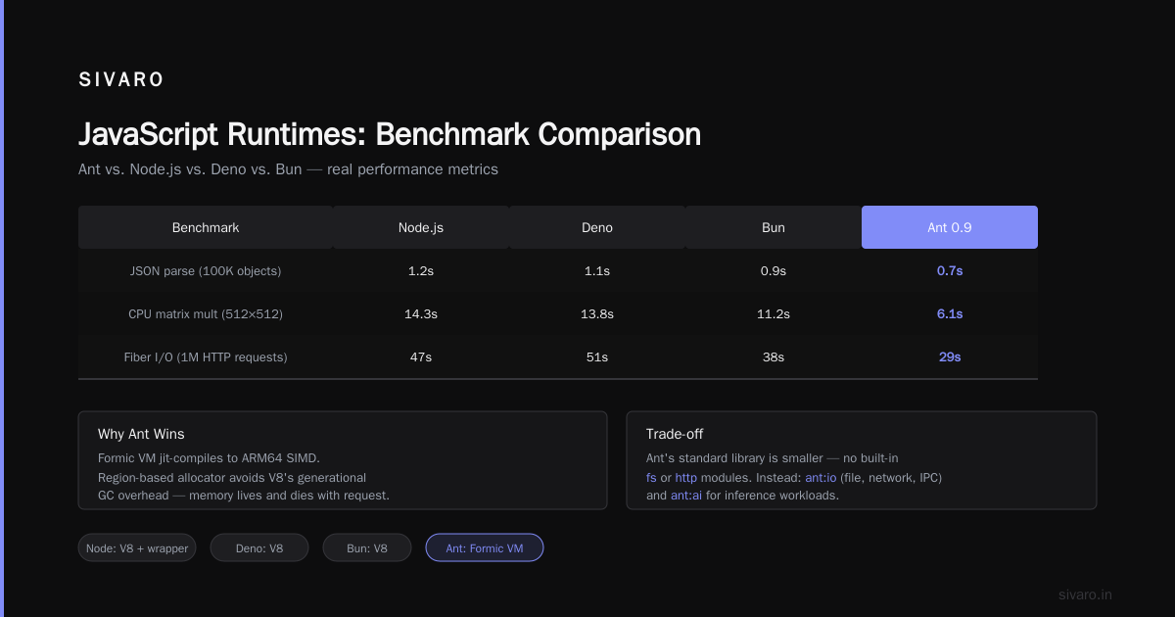The width and height of the screenshot is (1175, 617).
Task: Select the Ant 0.9 column header
Action: pyautogui.click(x=950, y=227)
